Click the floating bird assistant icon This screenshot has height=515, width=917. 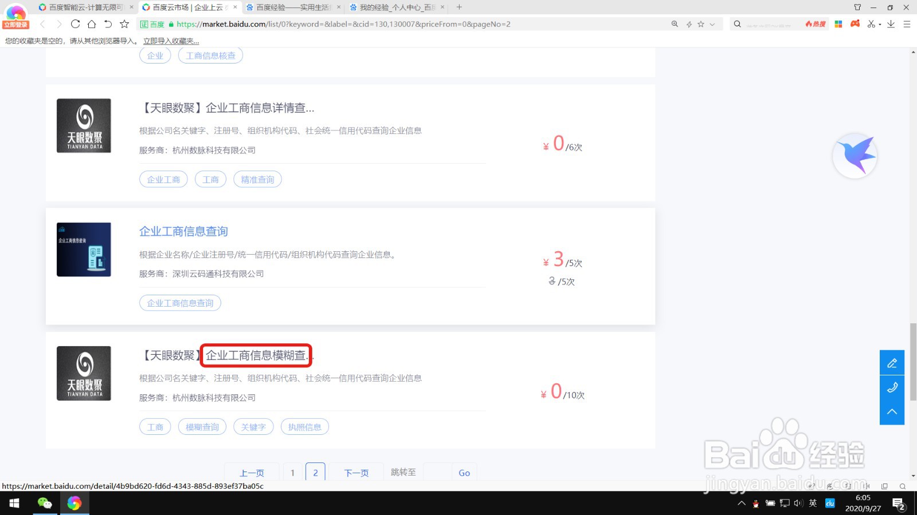point(854,155)
